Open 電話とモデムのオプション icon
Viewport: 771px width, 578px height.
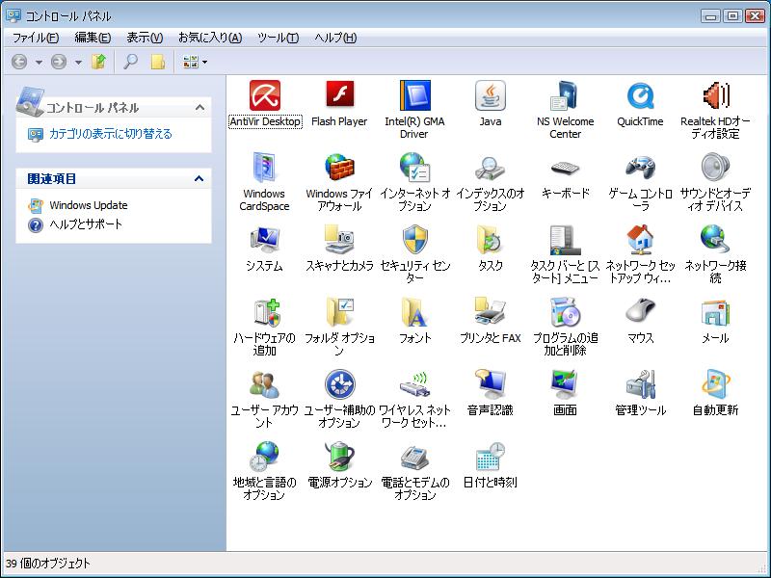pyautogui.click(x=414, y=457)
